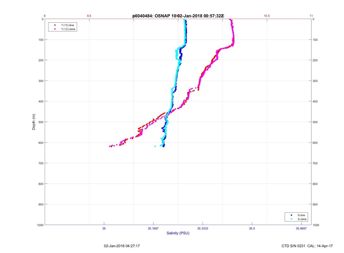The height and width of the screenshot is (253, 344).
Task: Click '300' on the right depth axis
Action: click(315, 81)
